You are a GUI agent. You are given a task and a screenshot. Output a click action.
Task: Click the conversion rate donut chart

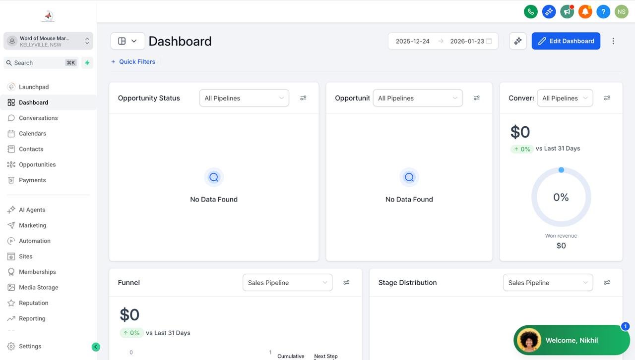(561, 197)
